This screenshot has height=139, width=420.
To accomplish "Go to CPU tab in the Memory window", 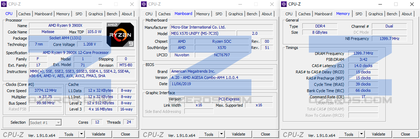I will [x=289, y=14].
